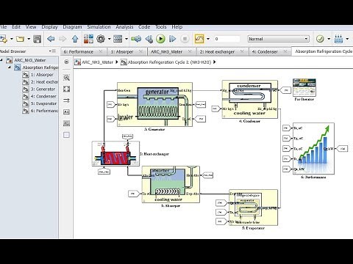
Task: Select the Image annotation palette icon
Action: 66,123
